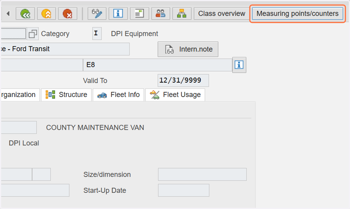350x209 pixels.
Task: Toggle Display/Change with glasses-pencil icon
Action: (97, 13)
